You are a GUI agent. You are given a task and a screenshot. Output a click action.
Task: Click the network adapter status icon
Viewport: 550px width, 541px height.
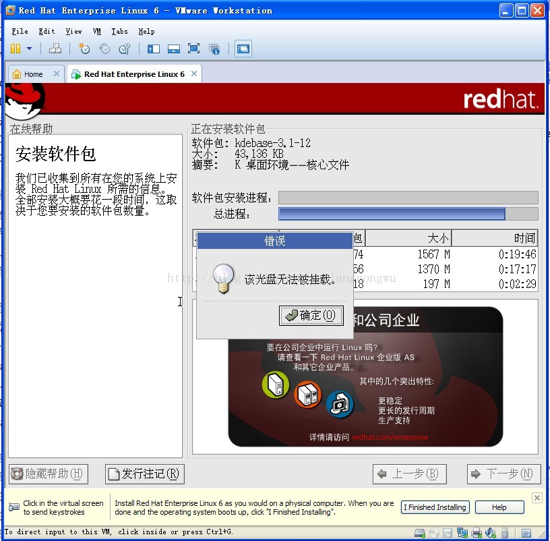[462, 534]
